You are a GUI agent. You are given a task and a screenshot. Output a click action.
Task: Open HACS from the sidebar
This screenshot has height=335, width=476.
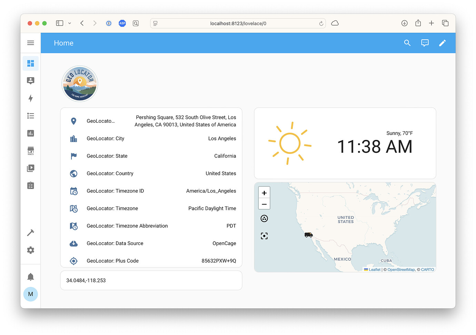tap(30, 151)
